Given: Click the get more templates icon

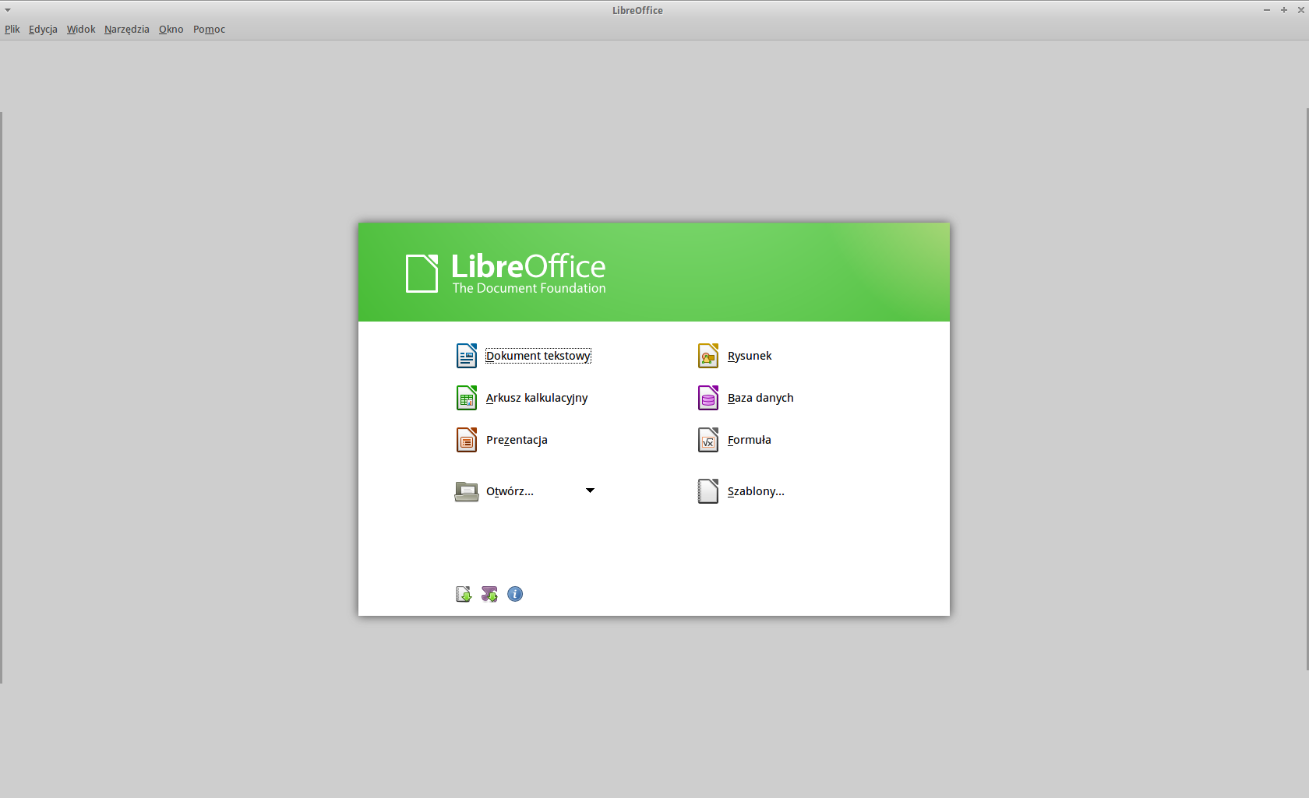Looking at the screenshot, I should [x=464, y=594].
